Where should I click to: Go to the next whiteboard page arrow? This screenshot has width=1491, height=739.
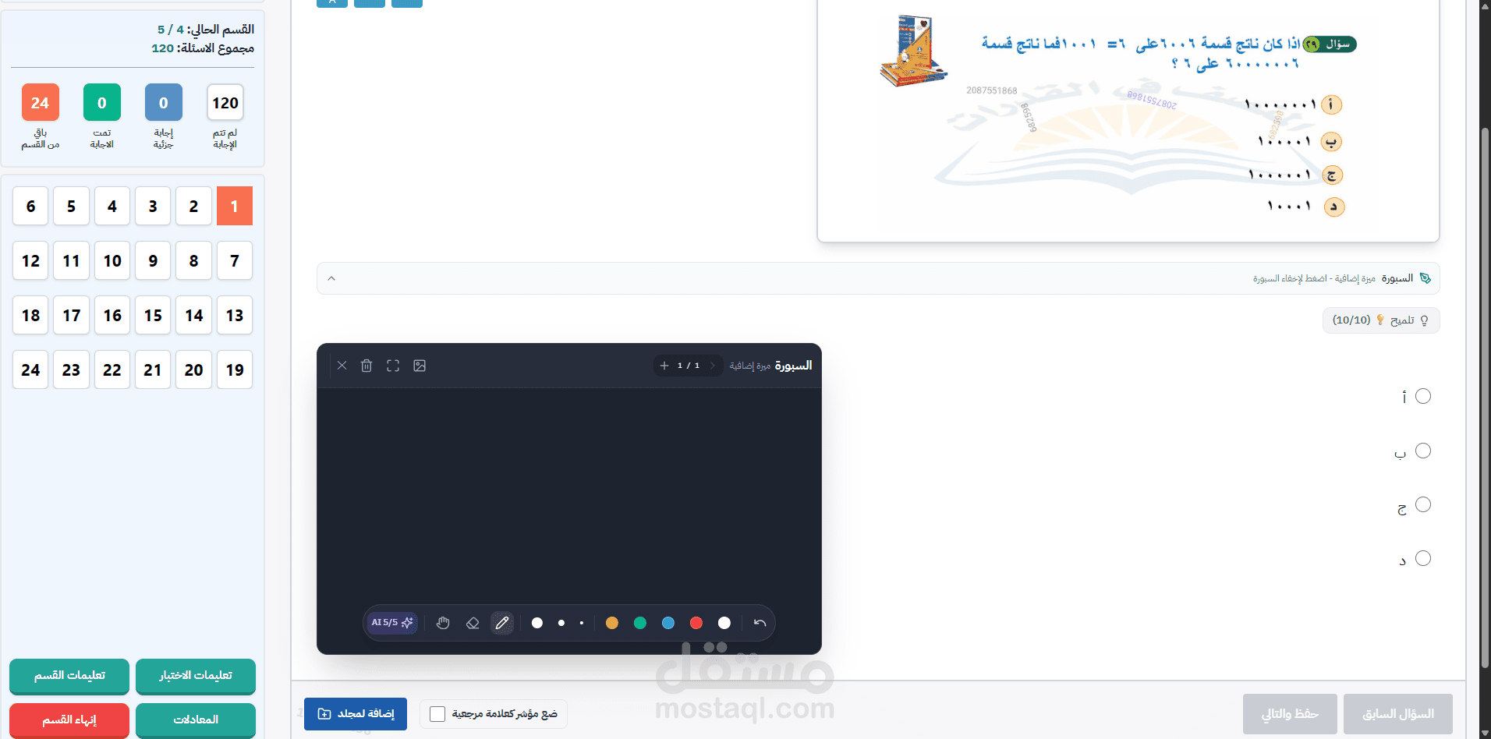[712, 366]
